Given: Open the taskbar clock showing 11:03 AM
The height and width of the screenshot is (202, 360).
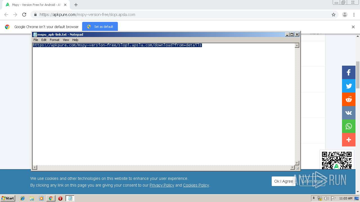Looking at the screenshot, I should point(346,198).
